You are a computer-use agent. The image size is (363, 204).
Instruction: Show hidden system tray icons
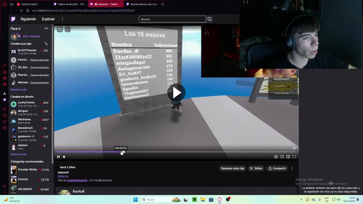pyautogui.click(x=301, y=199)
